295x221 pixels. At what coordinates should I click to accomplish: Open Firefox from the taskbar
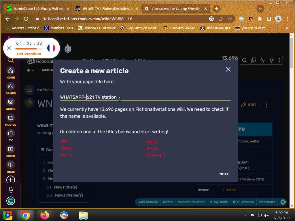[x=45, y=215]
